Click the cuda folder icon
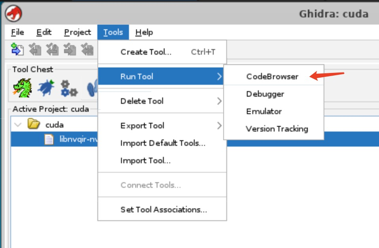This screenshot has height=248, width=379. pyautogui.click(x=34, y=124)
